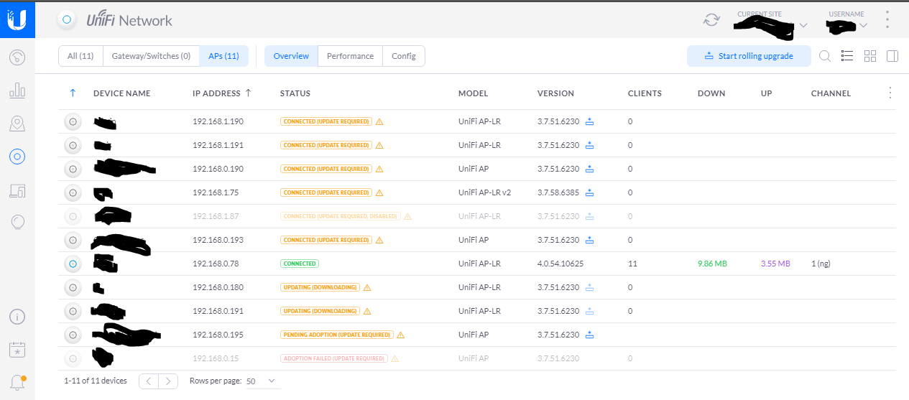Click upgrade icon for 192.168.0.190
Viewport: 909px width, 400px height.
pos(590,169)
